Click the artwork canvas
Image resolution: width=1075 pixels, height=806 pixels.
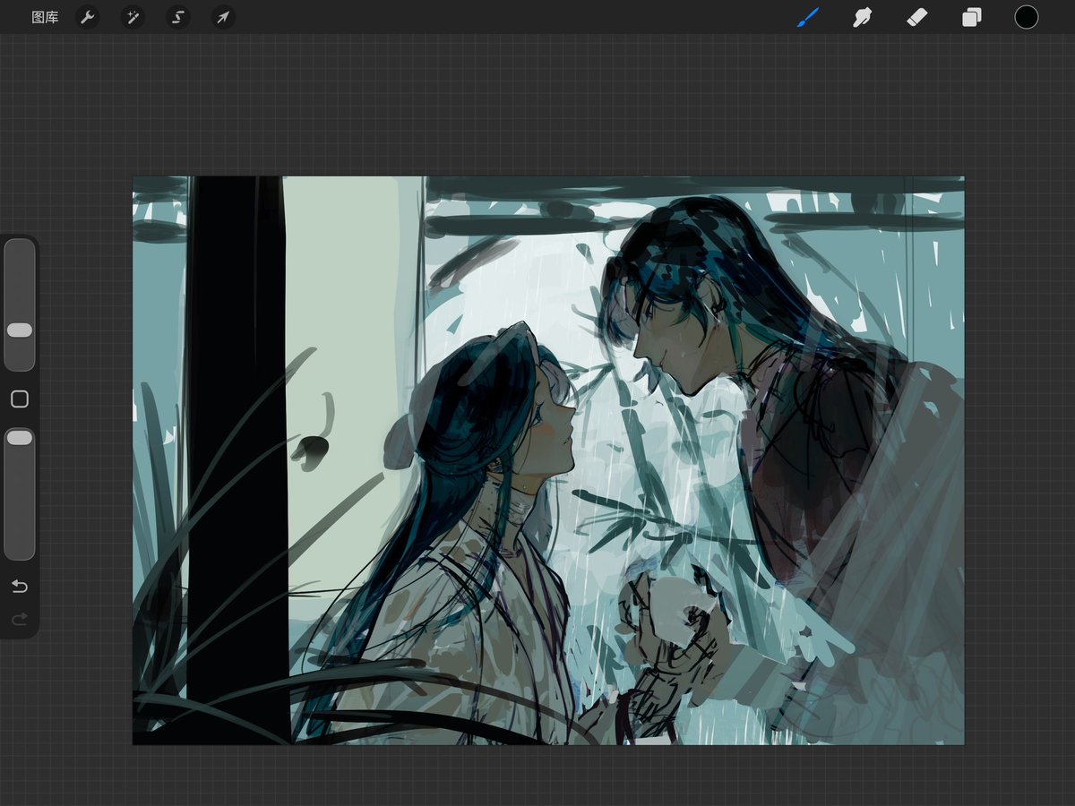(548, 460)
